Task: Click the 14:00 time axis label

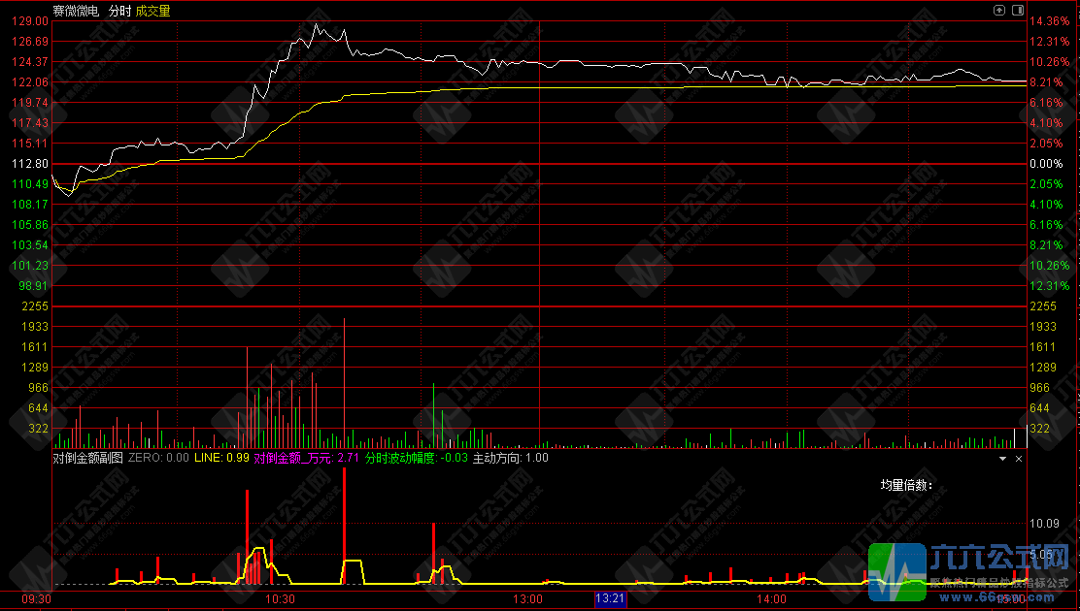Action: (x=771, y=599)
